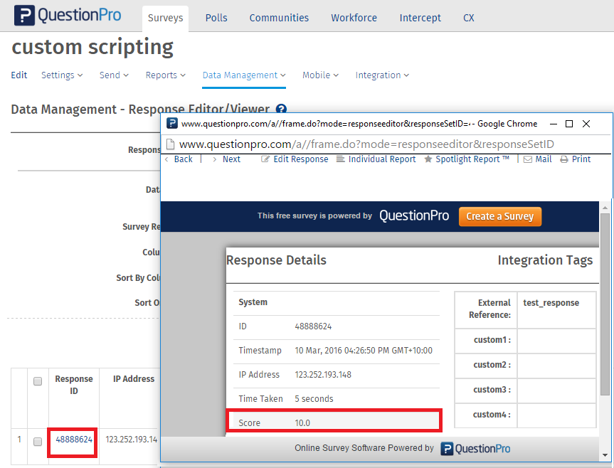Open the help question mark icon

281,110
